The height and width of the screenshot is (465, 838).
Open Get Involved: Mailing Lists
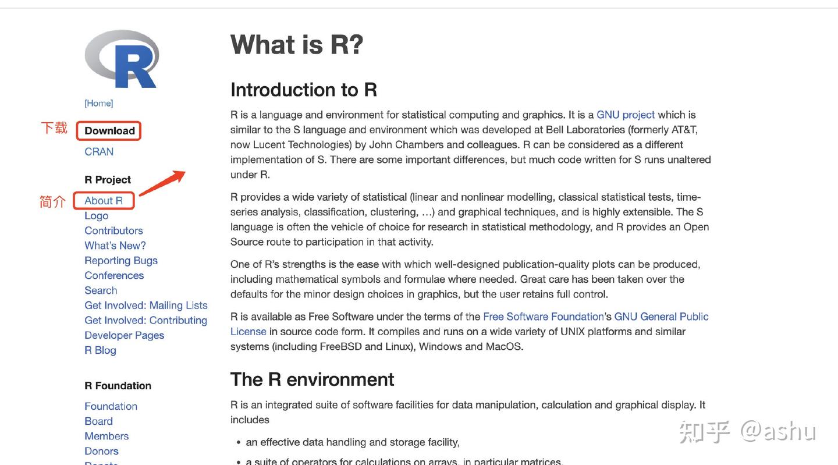click(x=145, y=304)
